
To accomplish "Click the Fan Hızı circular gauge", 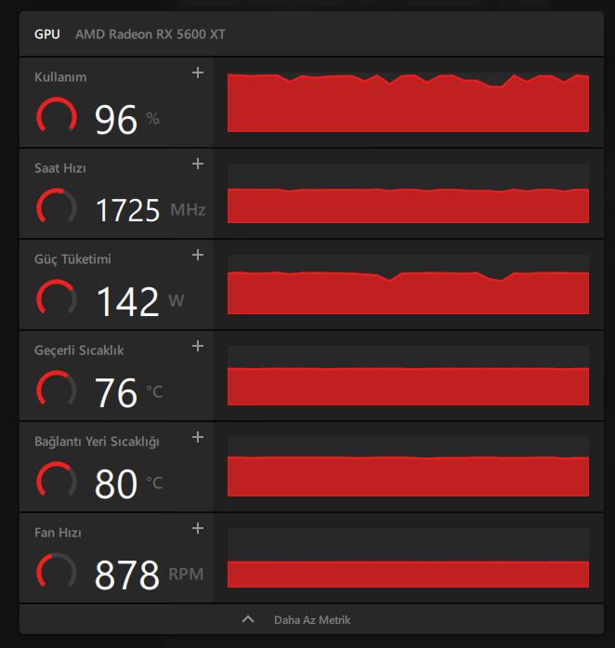I will point(57,572).
